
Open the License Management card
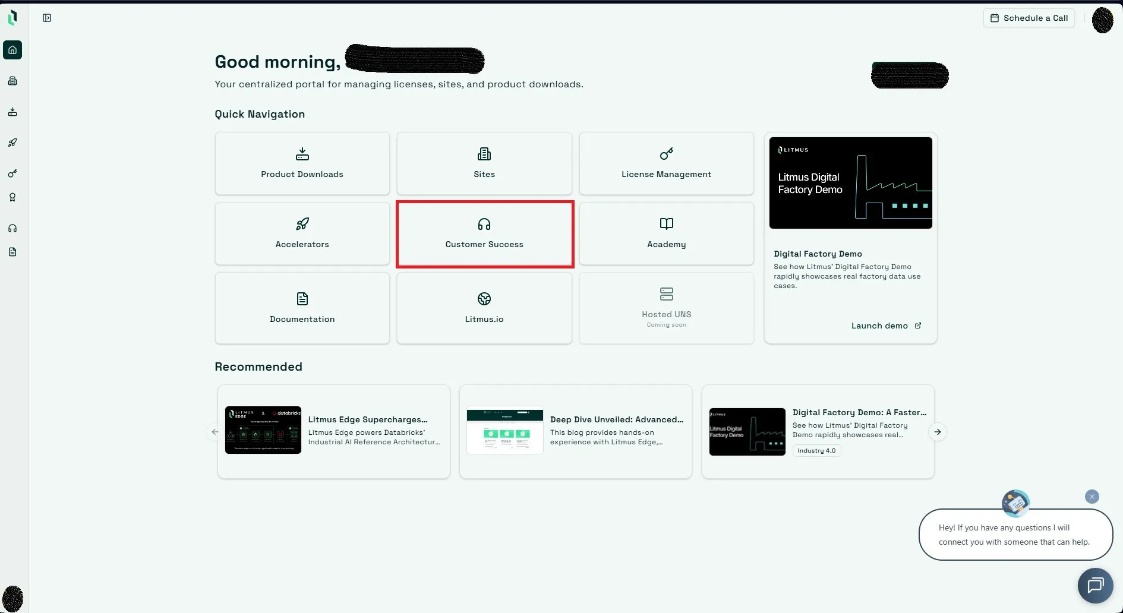click(666, 163)
